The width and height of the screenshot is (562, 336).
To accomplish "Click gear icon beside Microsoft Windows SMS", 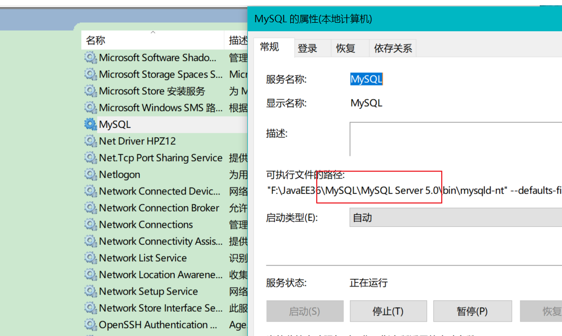I will [91, 108].
